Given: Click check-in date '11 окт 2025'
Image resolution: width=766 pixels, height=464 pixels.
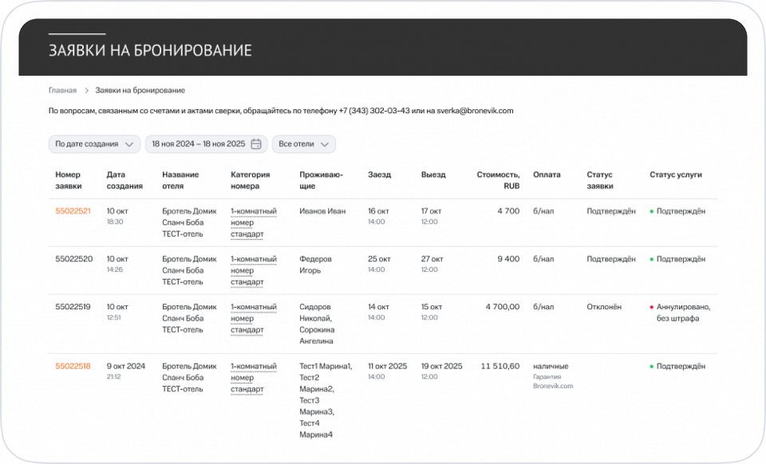Looking at the screenshot, I should click(x=388, y=367).
